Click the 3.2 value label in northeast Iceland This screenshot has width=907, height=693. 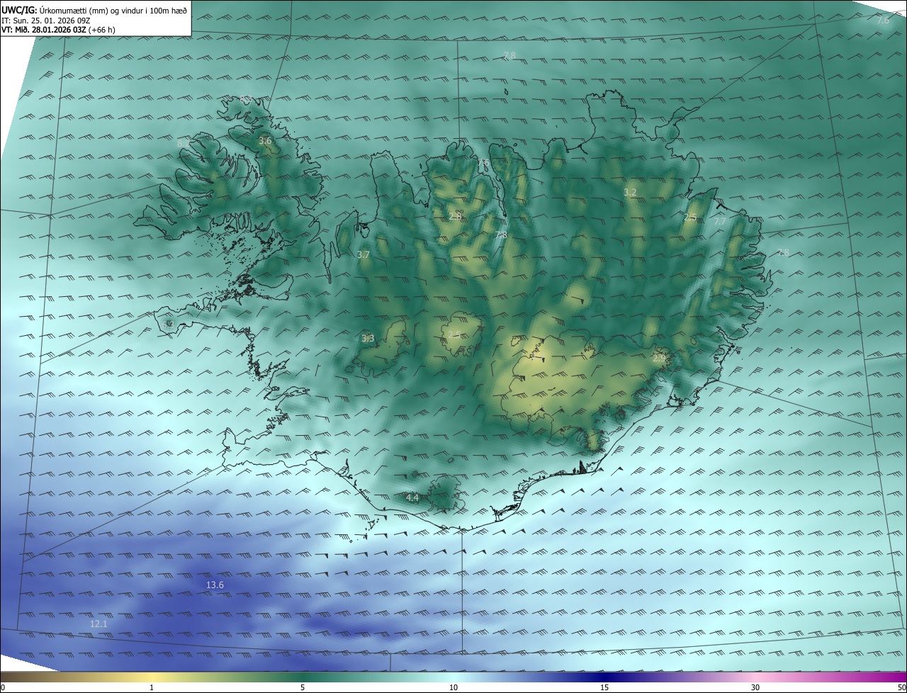click(630, 193)
